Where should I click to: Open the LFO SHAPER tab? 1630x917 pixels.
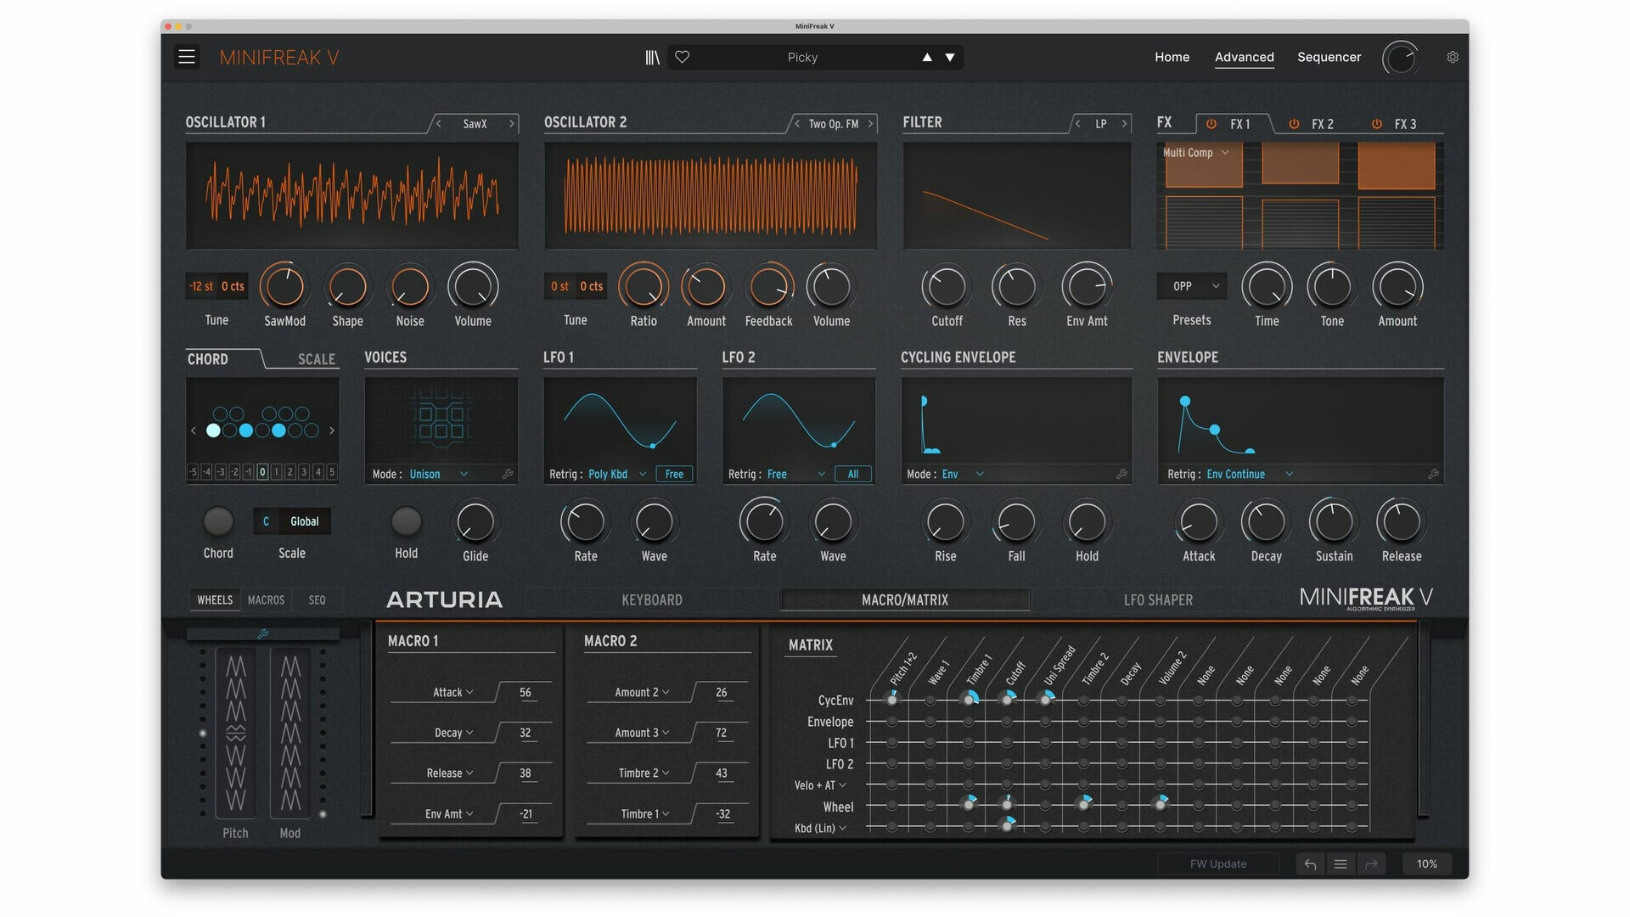pos(1158,600)
